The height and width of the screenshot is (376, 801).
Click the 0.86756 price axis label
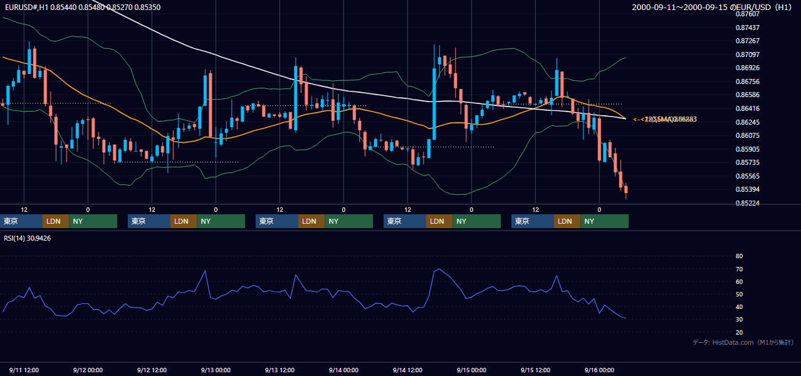click(747, 81)
